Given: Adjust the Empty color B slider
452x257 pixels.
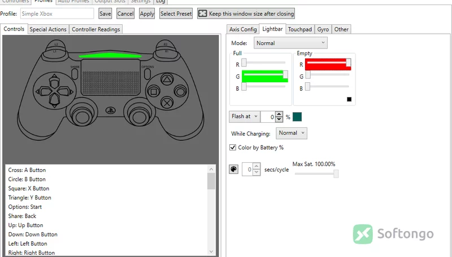Looking at the screenshot, I should point(327,87).
